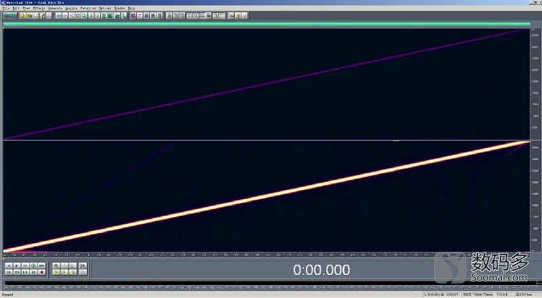Click the question mark Help toolbar icon

[x=244, y=16]
